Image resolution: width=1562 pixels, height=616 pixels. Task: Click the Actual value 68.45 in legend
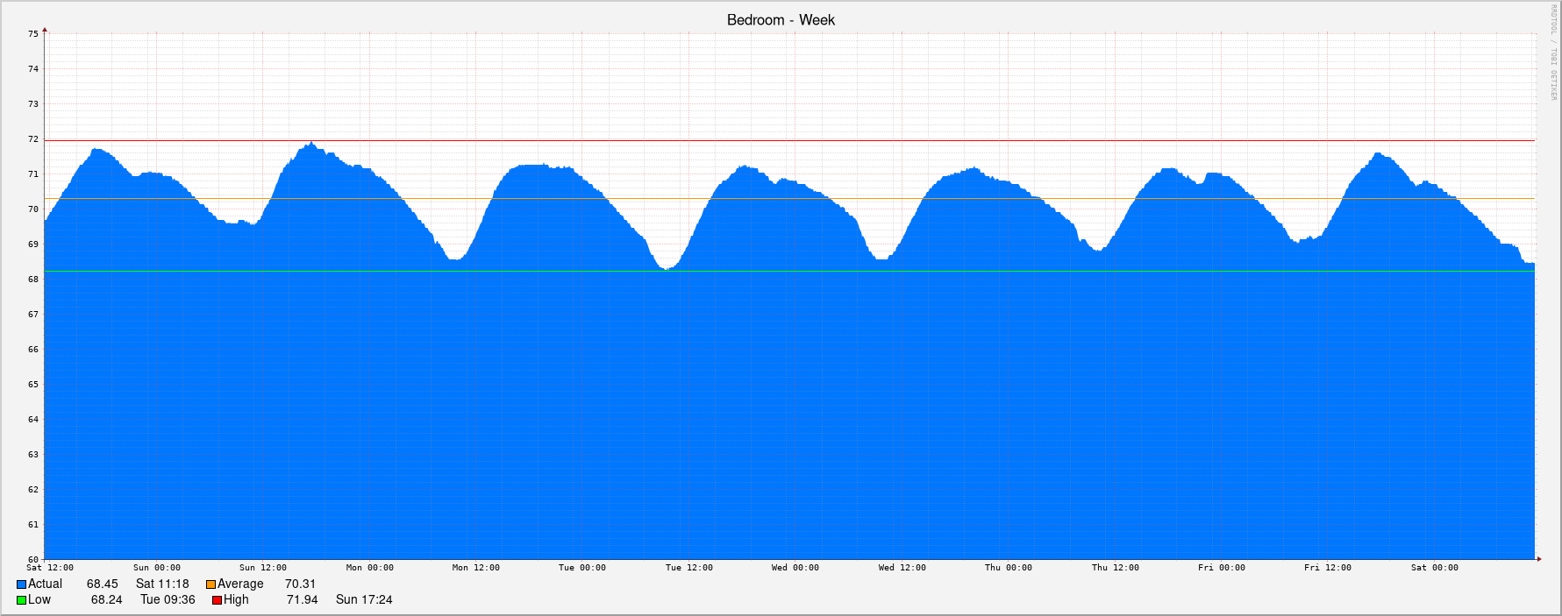102,584
